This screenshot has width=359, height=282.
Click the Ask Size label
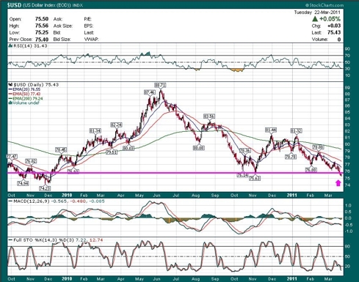[x=63, y=26]
